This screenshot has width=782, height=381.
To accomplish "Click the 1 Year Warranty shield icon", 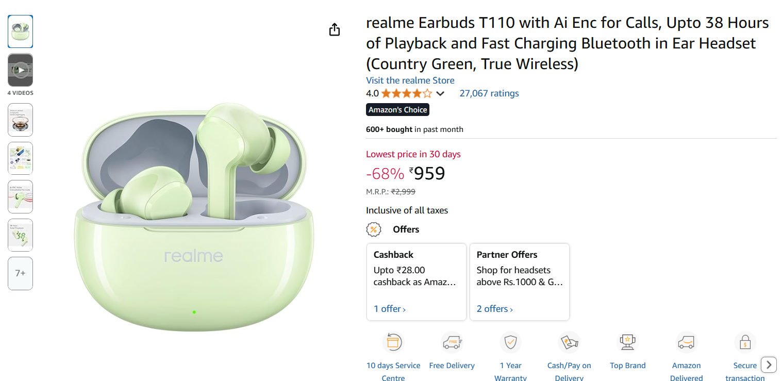I will 510,342.
